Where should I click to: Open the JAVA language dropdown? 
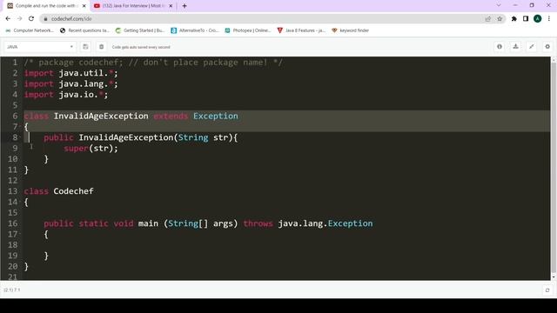pyautogui.click(x=40, y=47)
